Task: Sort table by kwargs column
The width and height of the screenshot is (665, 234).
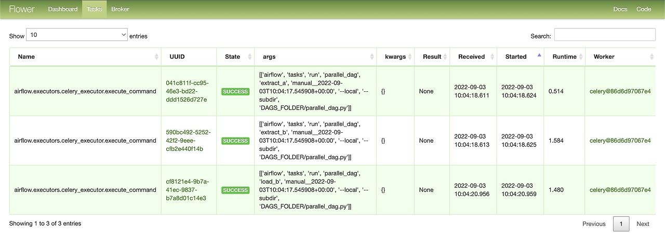Action: [x=395, y=57]
